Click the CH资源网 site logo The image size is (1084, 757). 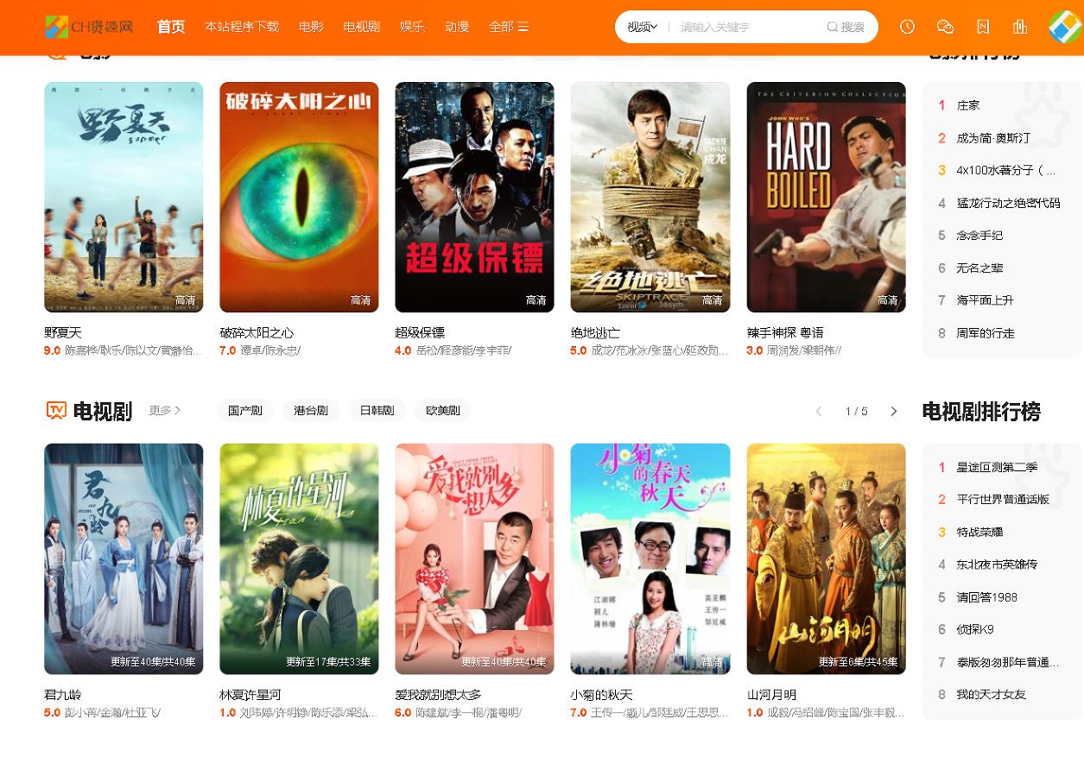click(90, 27)
